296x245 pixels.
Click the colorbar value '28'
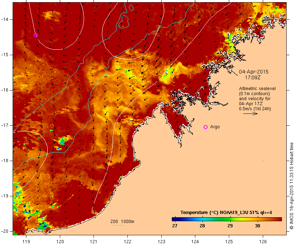point(203,226)
